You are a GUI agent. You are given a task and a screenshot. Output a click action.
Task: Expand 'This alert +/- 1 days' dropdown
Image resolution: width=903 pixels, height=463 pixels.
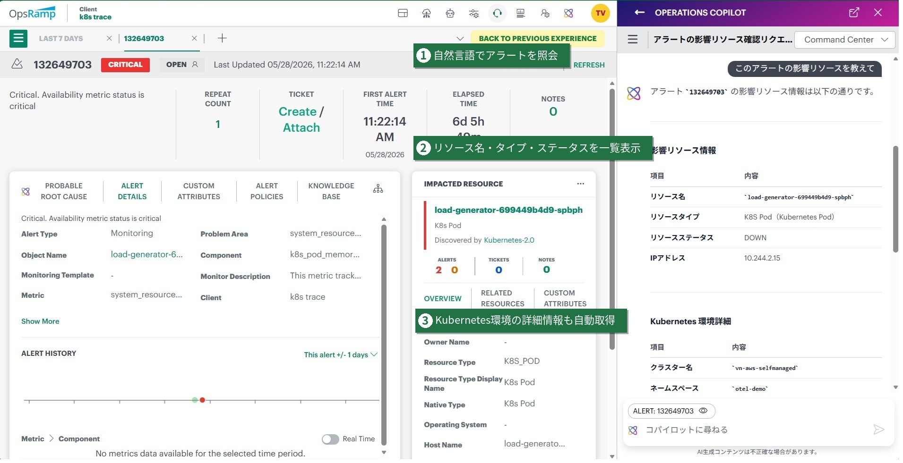click(x=340, y=354)
